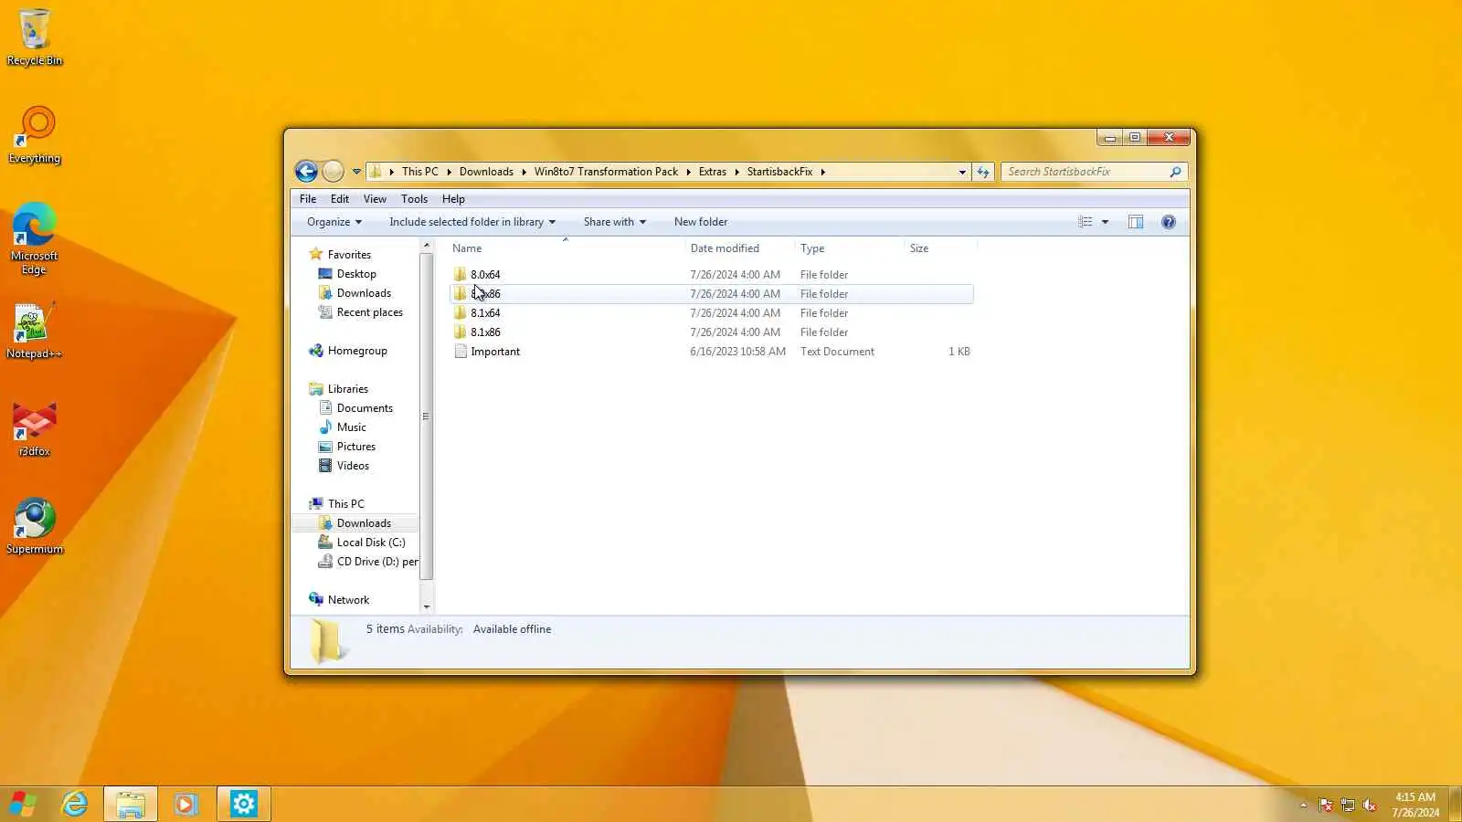Navigate to Extras in the breadcrumb
Viewport: 1462px width, 822px height.
pyautogui.click(x=713, y=172)
